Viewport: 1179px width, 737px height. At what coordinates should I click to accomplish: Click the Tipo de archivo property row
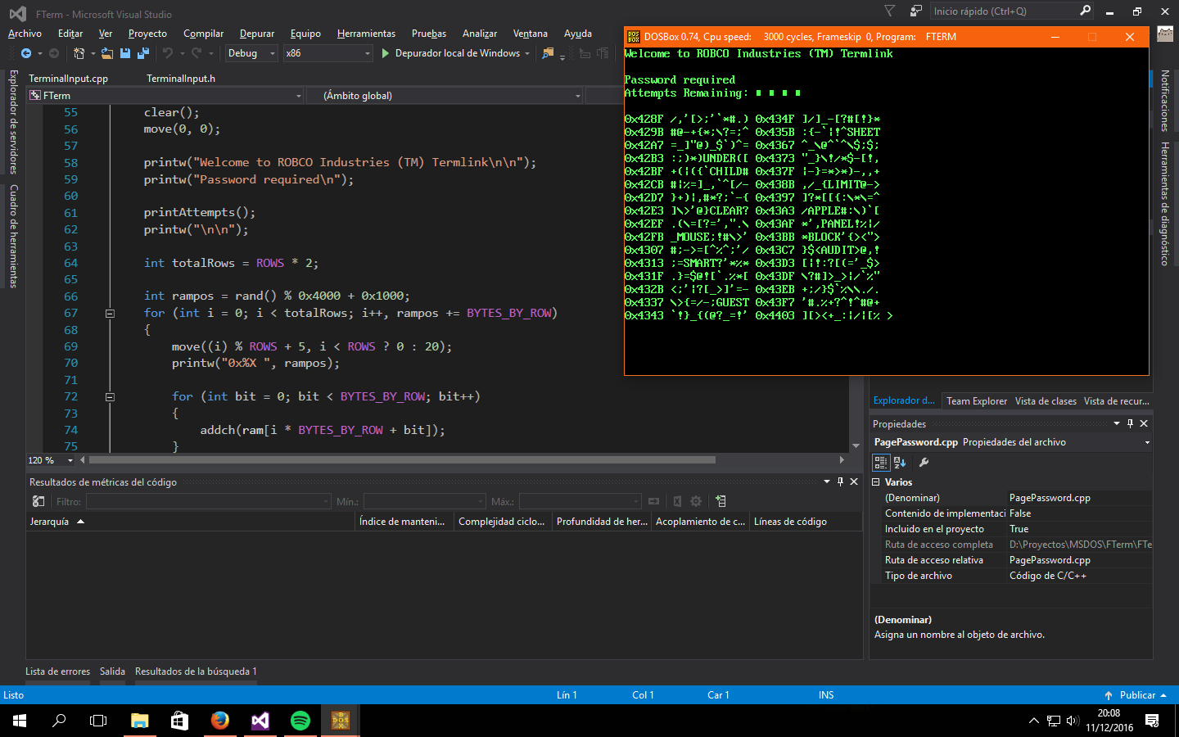[1011, 576]
